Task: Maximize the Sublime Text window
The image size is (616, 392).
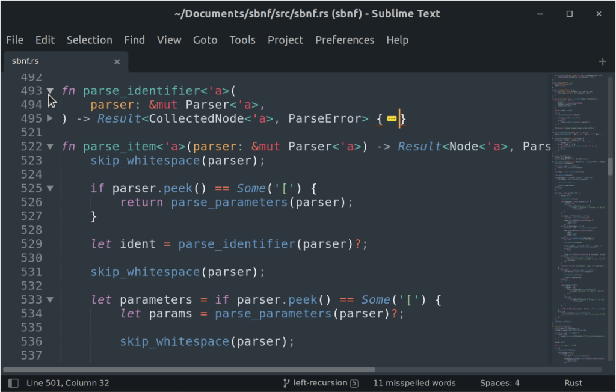Action: click(569, 14)
